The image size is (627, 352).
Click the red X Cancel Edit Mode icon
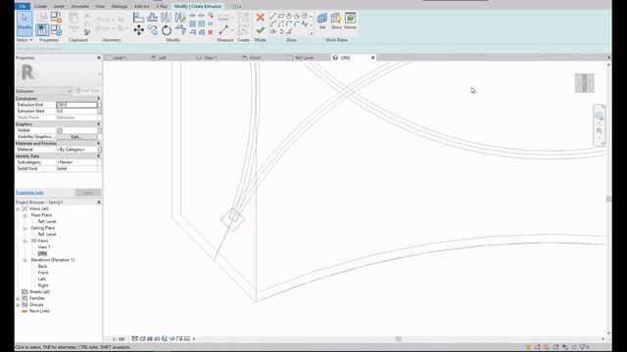(261, 18)
